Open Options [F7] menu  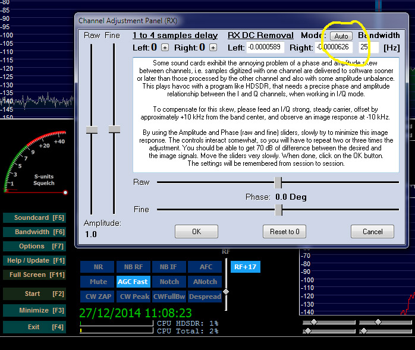pyautogui.click(x=34, y=246)
